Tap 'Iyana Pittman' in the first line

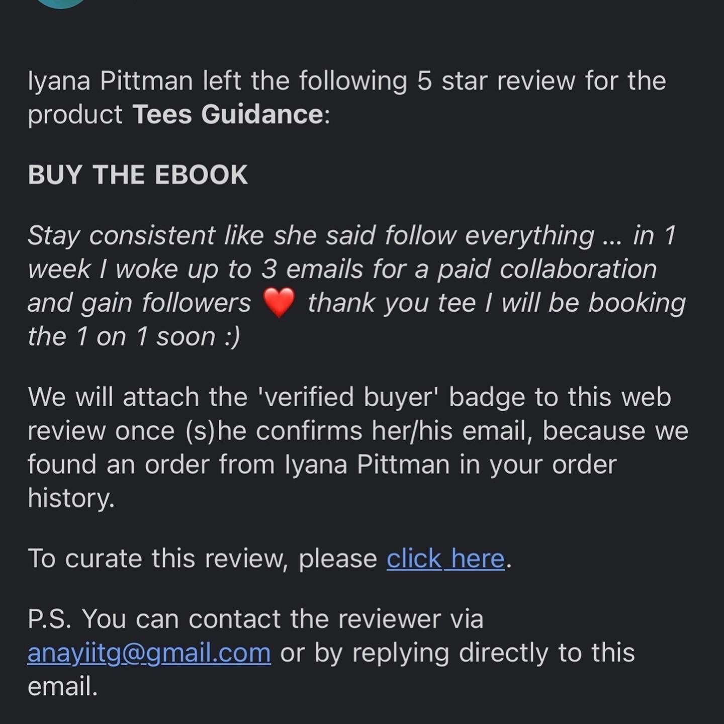tap(111, 81)
